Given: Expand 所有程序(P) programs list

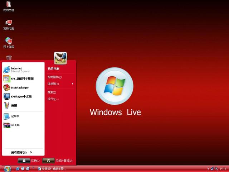Looking at the screenshot, I should [x=21, y=152].
